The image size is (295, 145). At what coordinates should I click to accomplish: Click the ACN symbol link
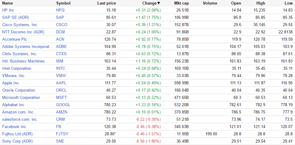61,39
